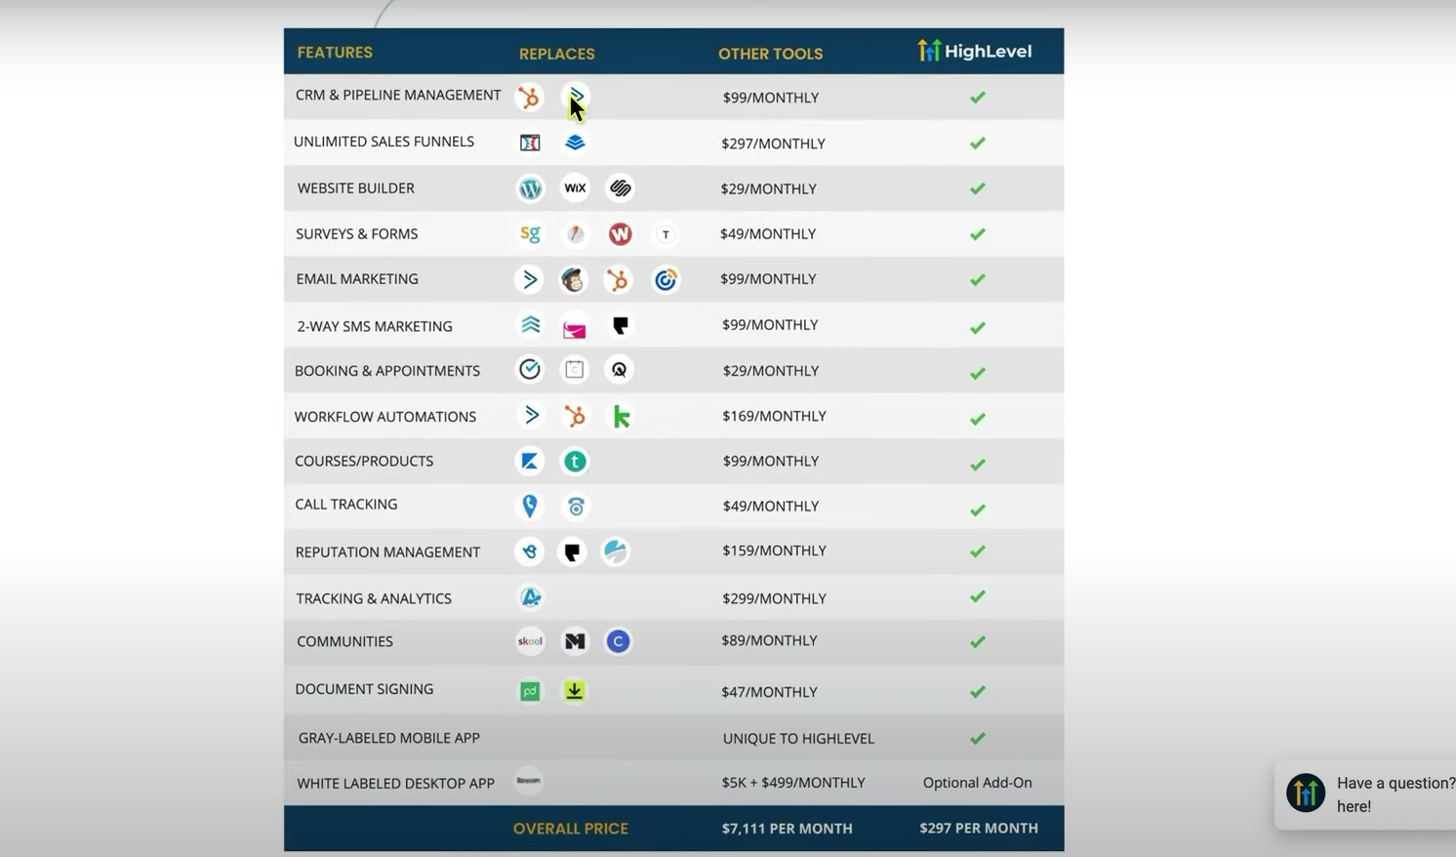Click the 'sg' icon in Surveys & Forms row
The image size is (1456, 857).
pos(530,233)
